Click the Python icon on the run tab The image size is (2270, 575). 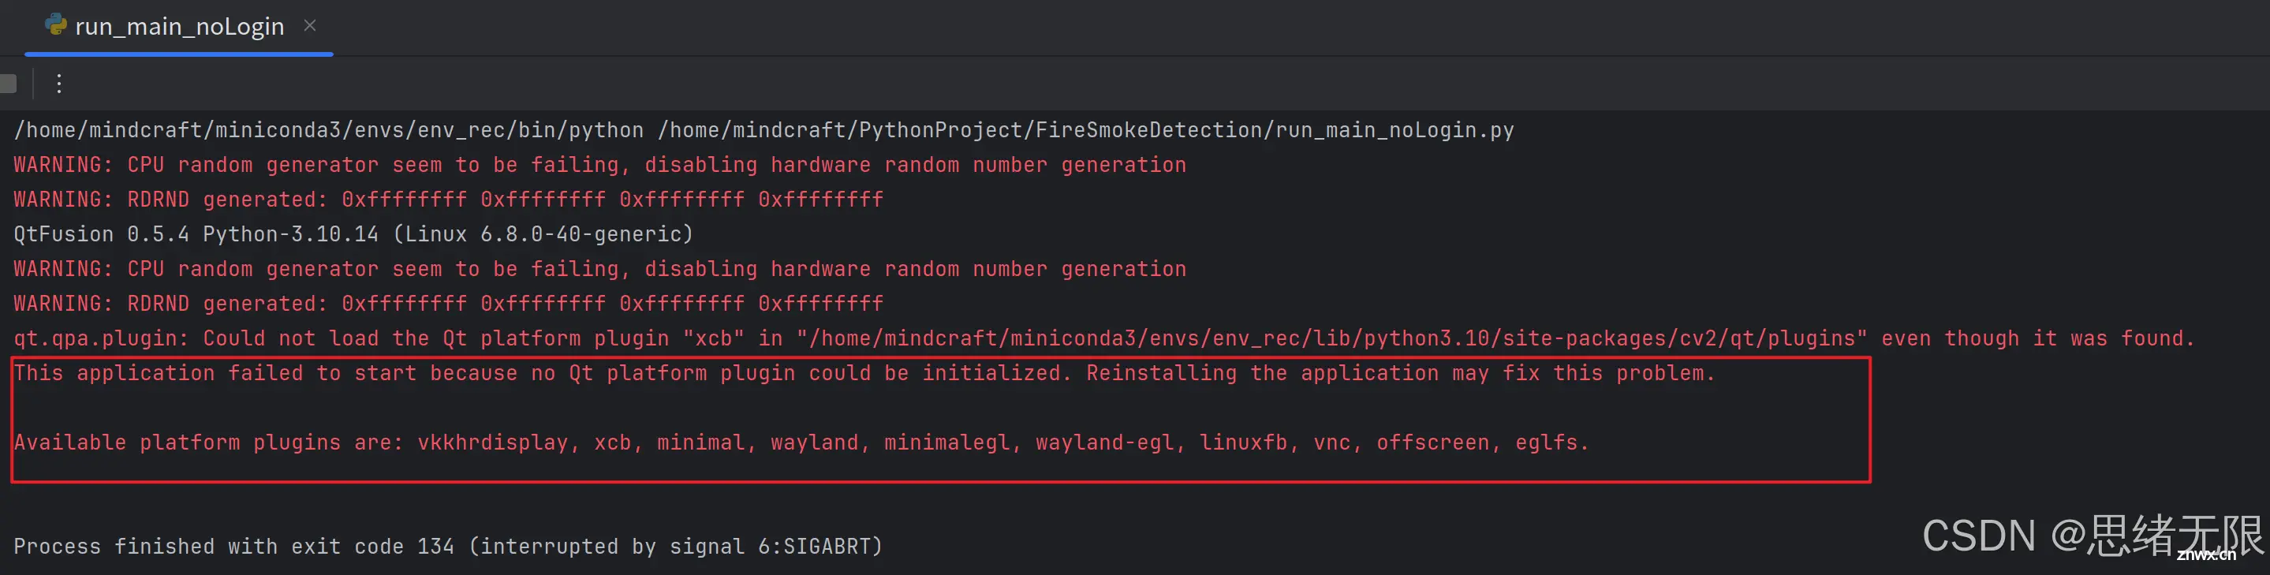[55, 24]
